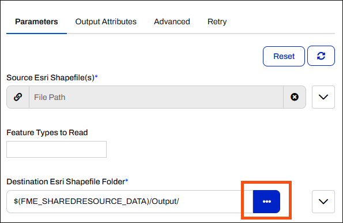Expand the Source Esri Shapefile(s) dropdown arrow

(x=323, y=97)
